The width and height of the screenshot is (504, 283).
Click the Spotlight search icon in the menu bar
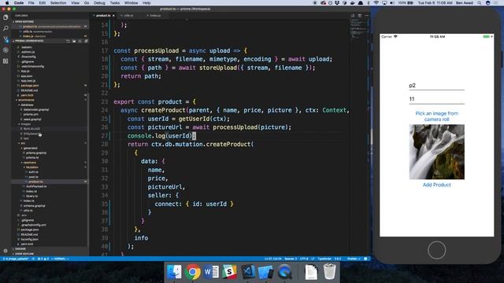click(x=480, y=3)
